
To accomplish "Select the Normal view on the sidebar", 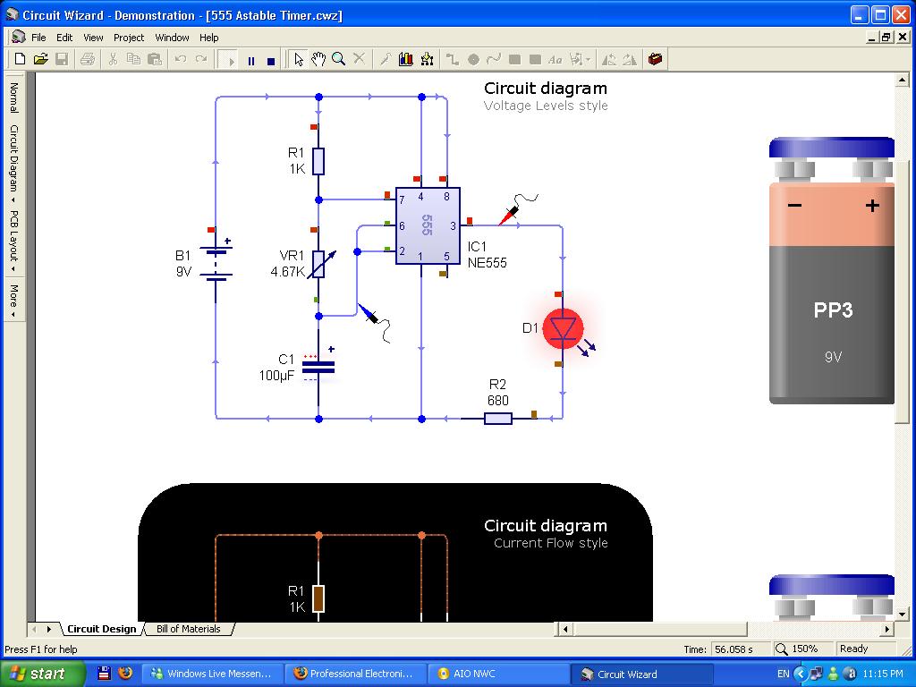I will (13, 98).
